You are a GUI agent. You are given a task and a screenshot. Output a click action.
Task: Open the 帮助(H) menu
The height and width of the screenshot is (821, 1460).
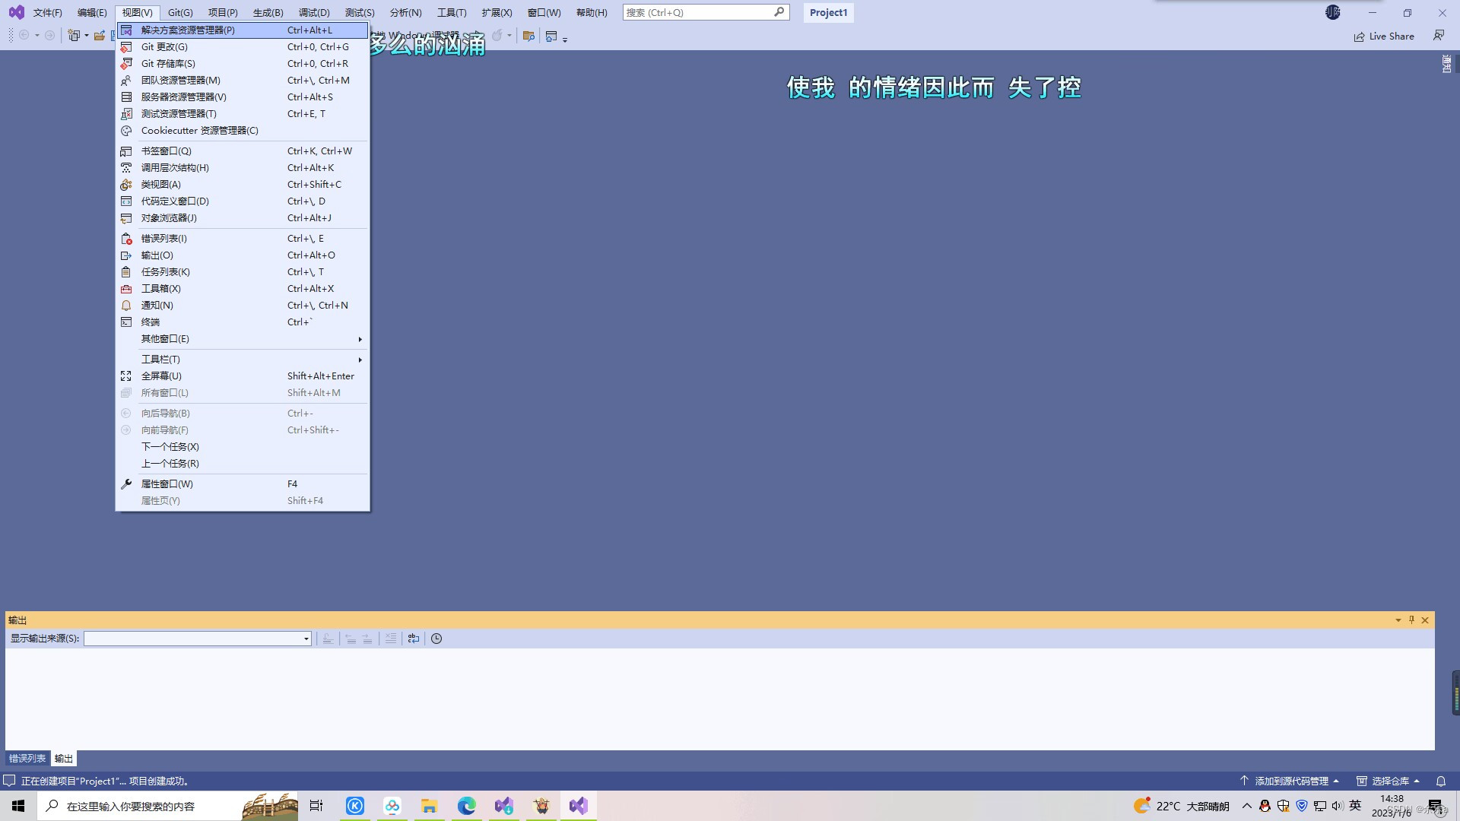[x=592, y=13]
